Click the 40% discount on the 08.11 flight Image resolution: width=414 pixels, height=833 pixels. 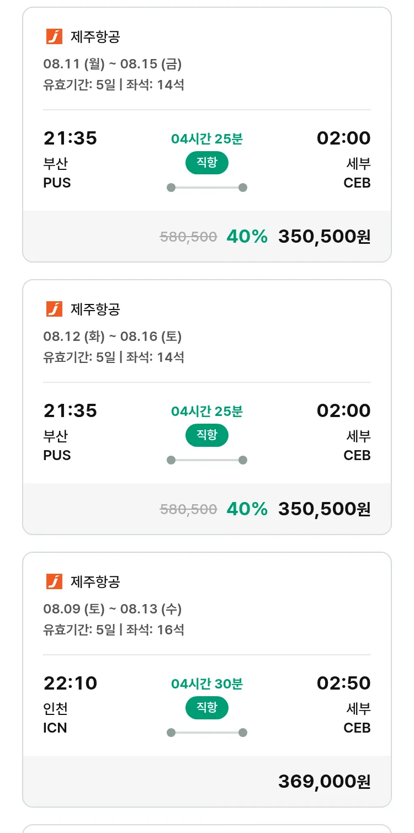[247, 237]
